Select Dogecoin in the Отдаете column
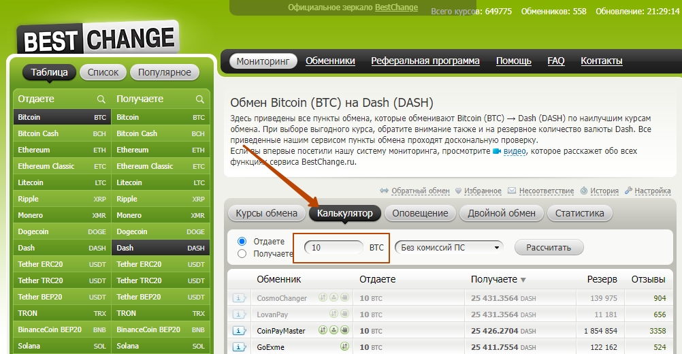682x354 pixels. pos(62,231)
